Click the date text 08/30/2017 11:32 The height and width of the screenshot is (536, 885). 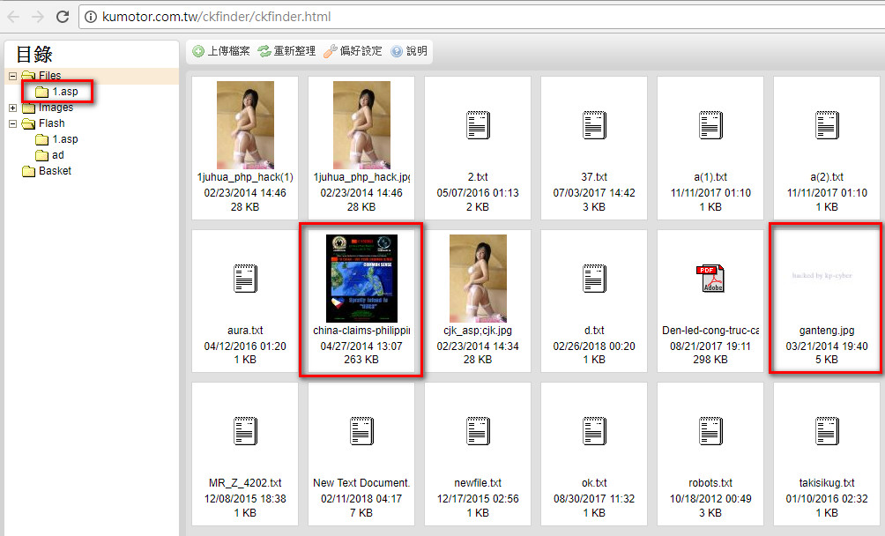(x=594, y=499)
